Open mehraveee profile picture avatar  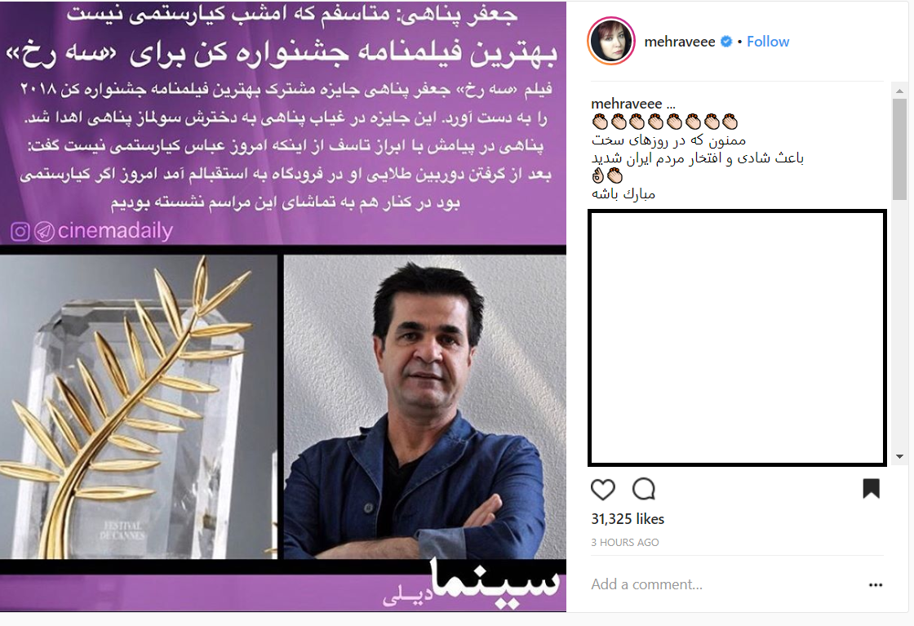(611, 41)
